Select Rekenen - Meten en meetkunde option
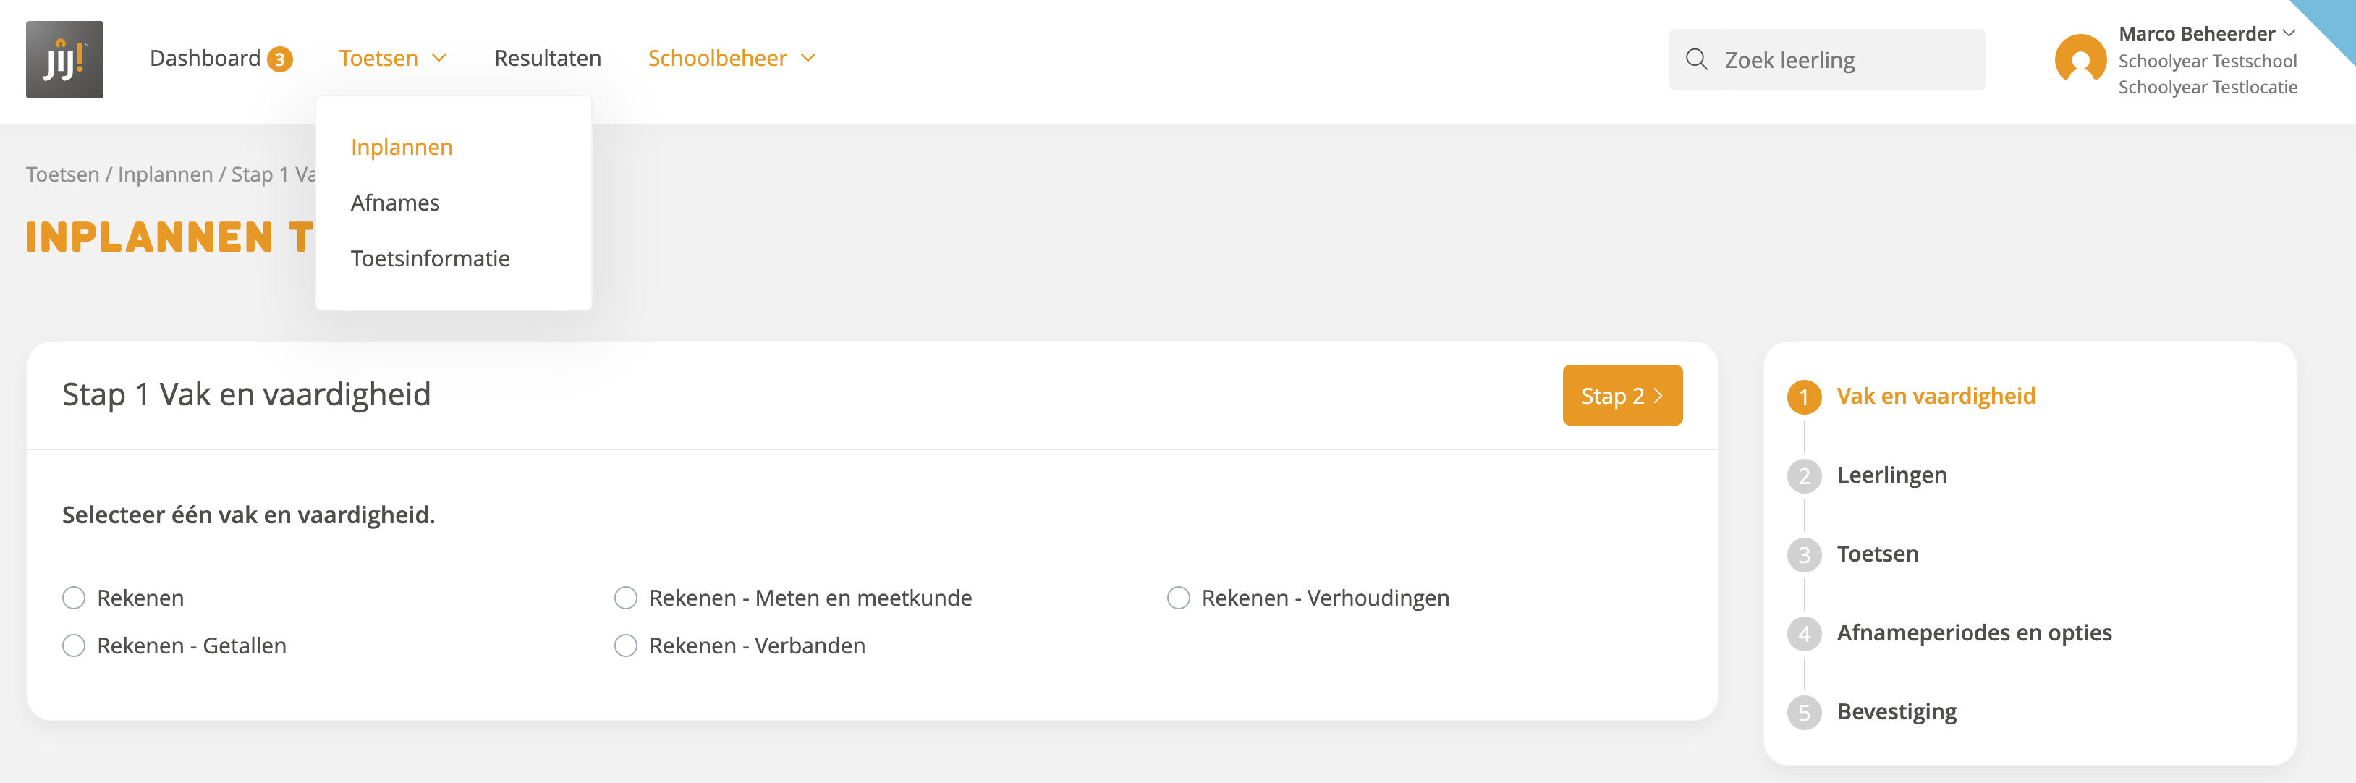 click(x=626, y=598)
